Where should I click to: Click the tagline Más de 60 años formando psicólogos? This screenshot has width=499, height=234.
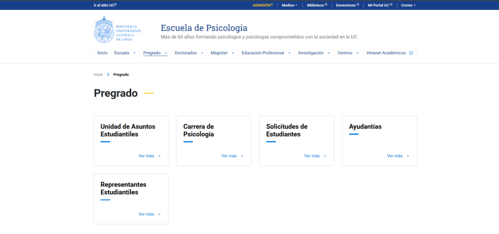coord(259,37)
